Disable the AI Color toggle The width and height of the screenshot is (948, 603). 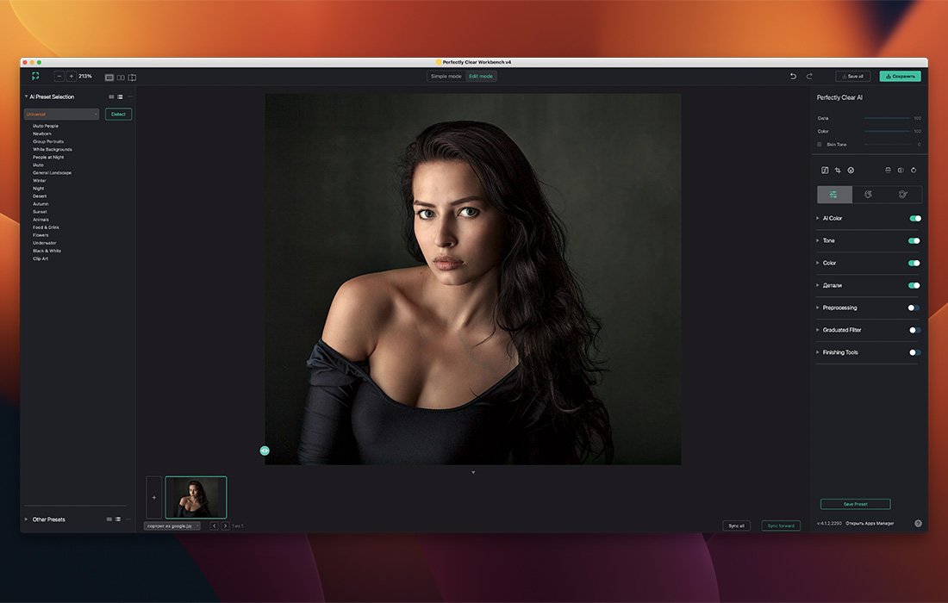point(914,219)
